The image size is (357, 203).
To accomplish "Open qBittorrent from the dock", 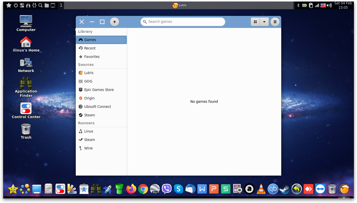I will (273, 189).
